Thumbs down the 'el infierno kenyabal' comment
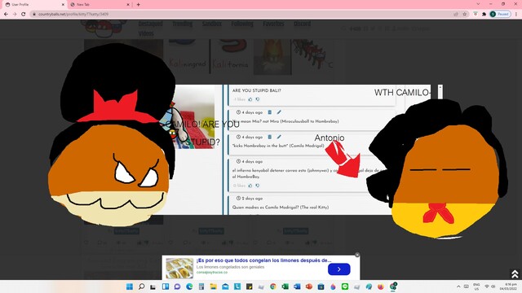This screenshot has width=522, height=293. click(x=258, y=186)
